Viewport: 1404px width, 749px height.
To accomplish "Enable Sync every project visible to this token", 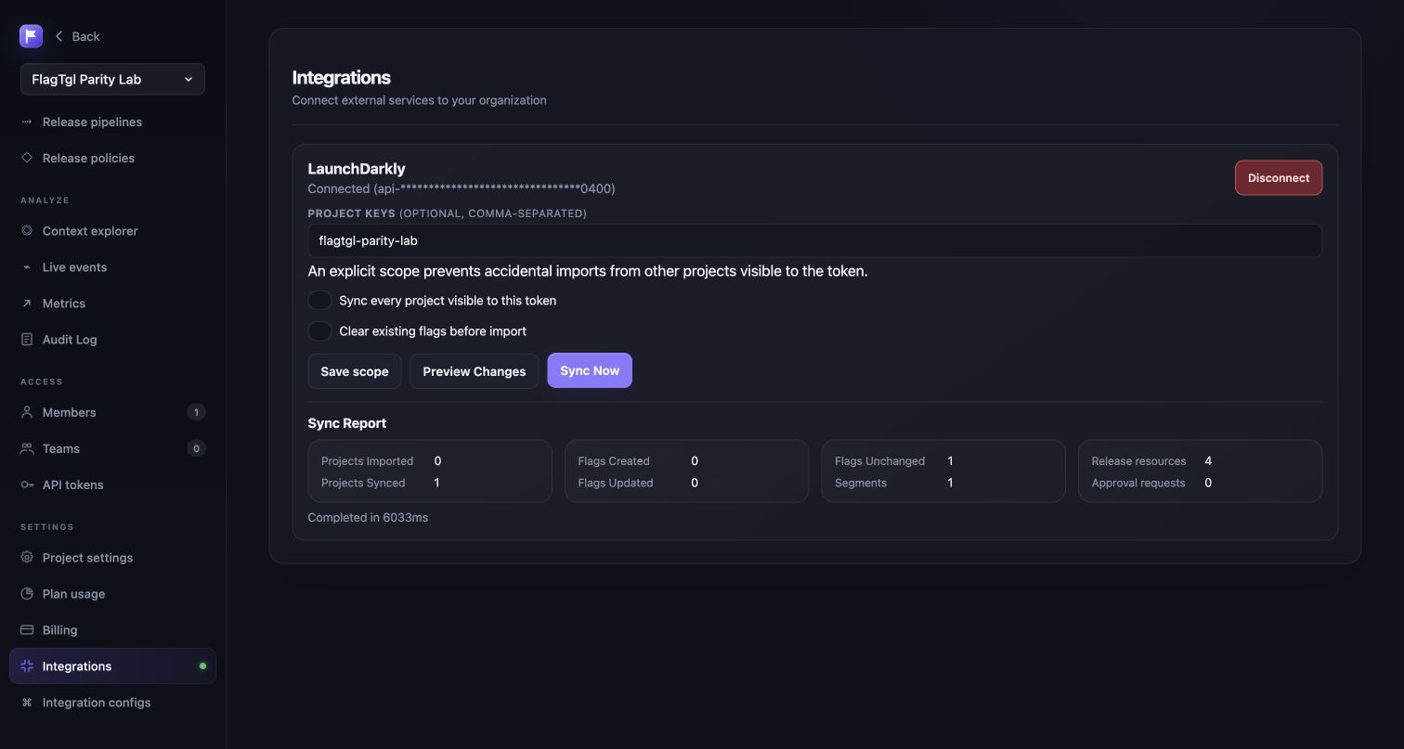I will [319, 301].
